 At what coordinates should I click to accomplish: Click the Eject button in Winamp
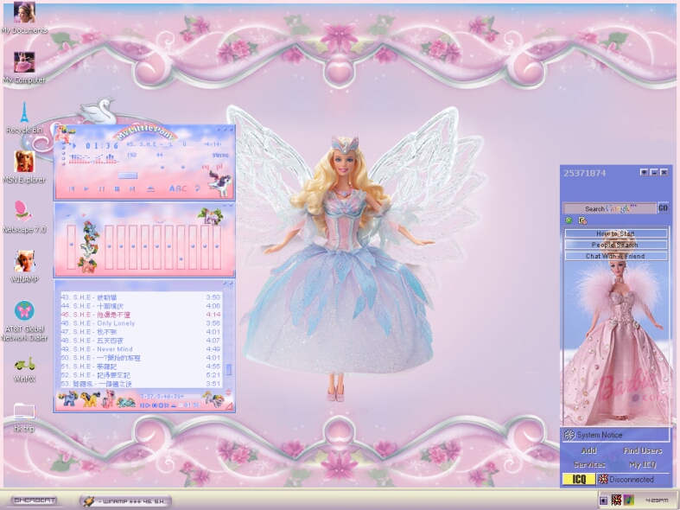(x=150, y=188)
